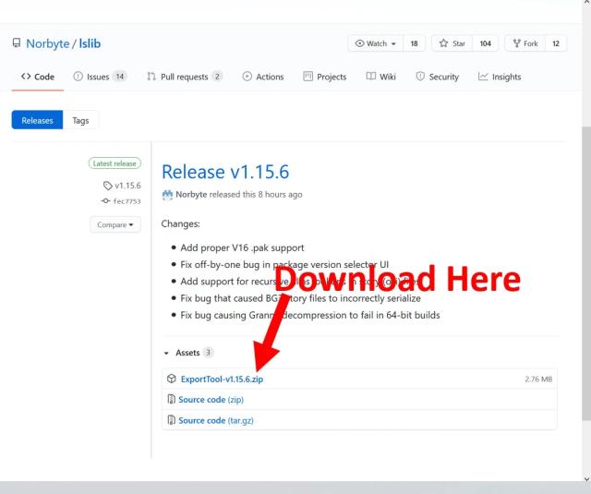Viewport: 591px width, 494px height.
Task: Open the Pull requests tab
Action: pyautogui.click(x=185, y=77)
